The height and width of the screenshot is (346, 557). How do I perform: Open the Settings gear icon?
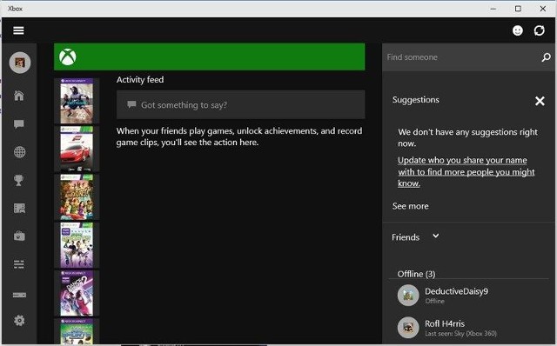click(19, 321)
